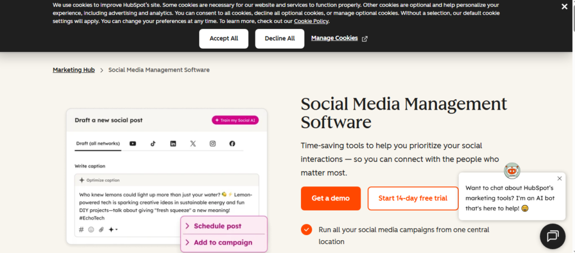
Task: Click the Train my Social AI pill button
Action: 235,120
